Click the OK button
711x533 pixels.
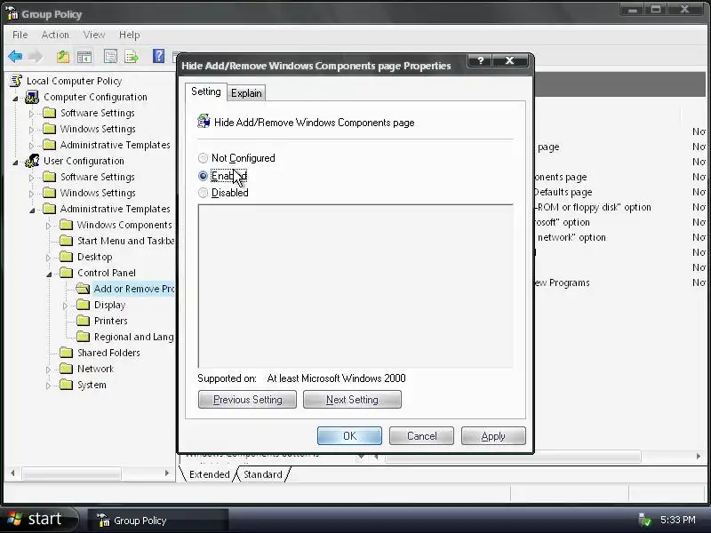click(x=349, y=436)
